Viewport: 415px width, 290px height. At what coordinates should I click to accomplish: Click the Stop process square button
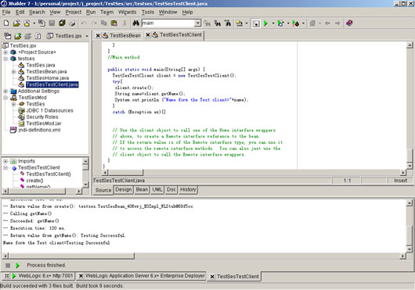pos(8,265)
